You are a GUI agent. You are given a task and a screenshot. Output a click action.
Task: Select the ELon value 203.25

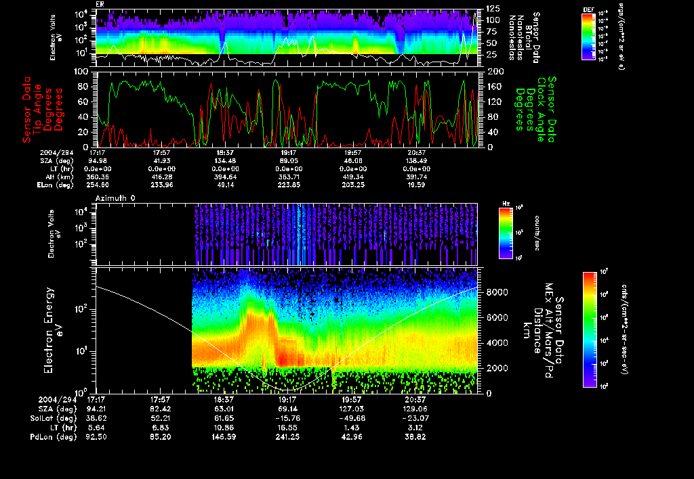click(x=352, y=185)
